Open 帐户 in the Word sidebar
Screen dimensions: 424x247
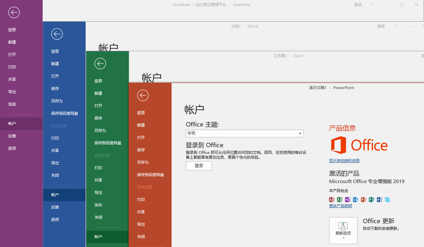(64, 195)
